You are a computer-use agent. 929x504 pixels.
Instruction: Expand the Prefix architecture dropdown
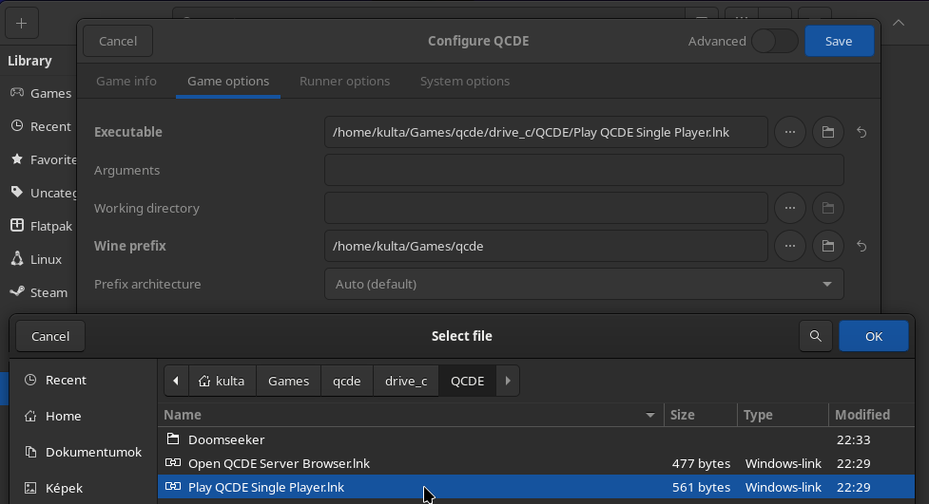pyautogui.click(x=584, y=284)
